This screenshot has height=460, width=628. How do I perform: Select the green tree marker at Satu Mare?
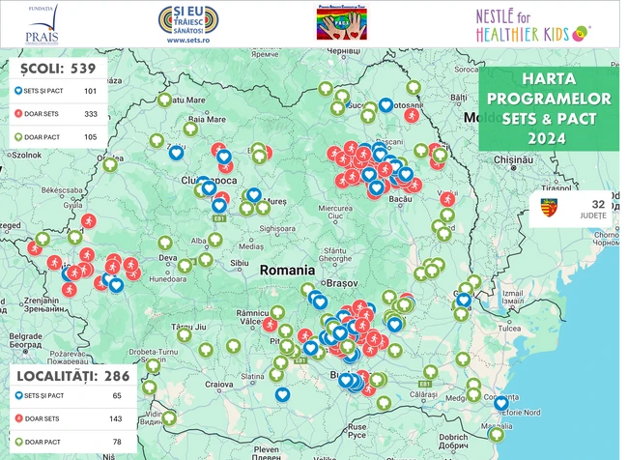point(164,101)
